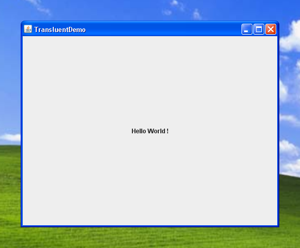Click the window's bottom blue border

(150, 226)
